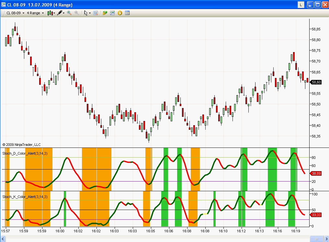The height and width of the screenshot is (242, 329).
Task: Click the candlestick chart style icon
Action: [50, 13]
